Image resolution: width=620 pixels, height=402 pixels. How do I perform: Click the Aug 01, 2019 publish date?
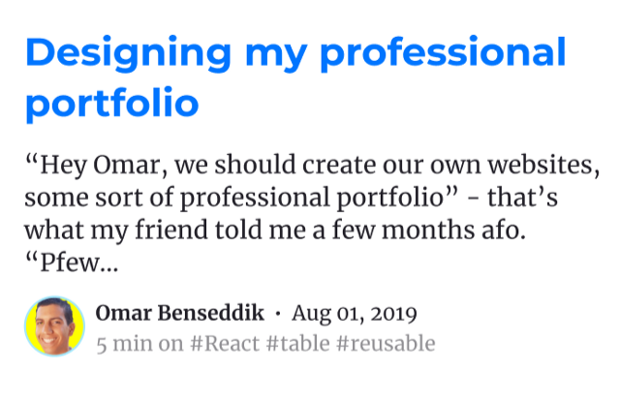click(x=355, y=314)
